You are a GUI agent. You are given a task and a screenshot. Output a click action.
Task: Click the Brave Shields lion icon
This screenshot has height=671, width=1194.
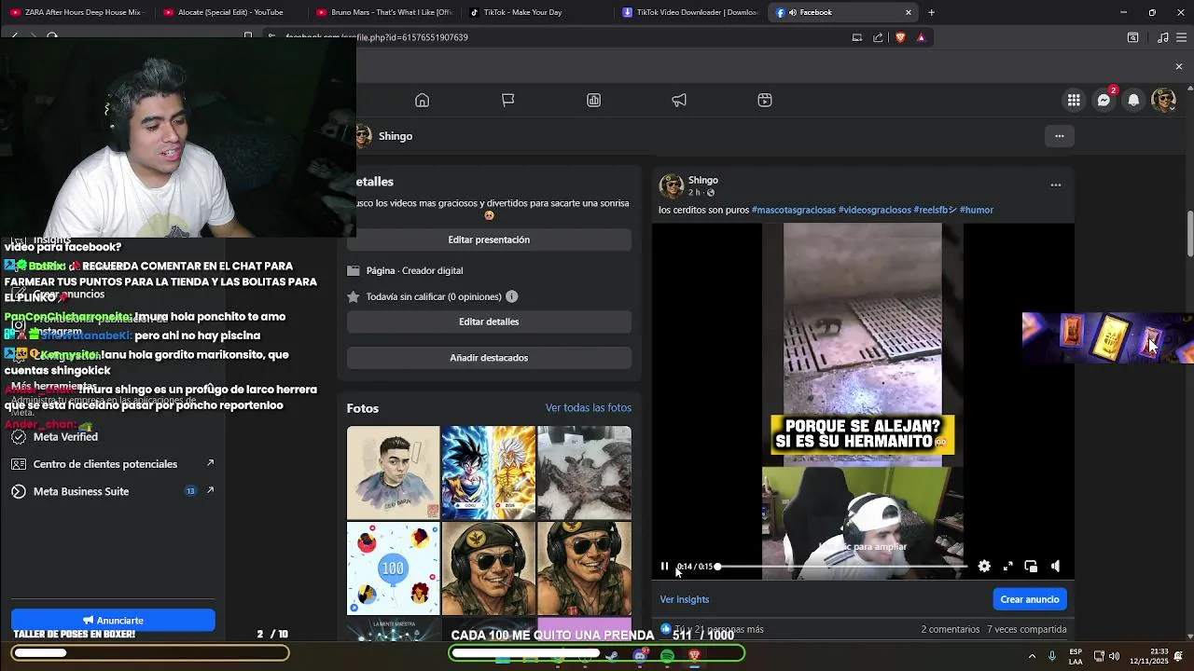(900, 37)
